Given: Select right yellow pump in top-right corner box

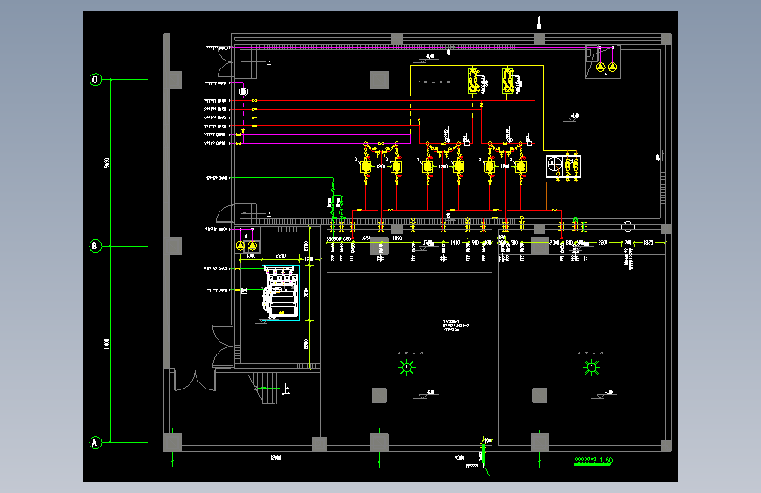Looking at the screenshot, I should [x=613, y=68].
